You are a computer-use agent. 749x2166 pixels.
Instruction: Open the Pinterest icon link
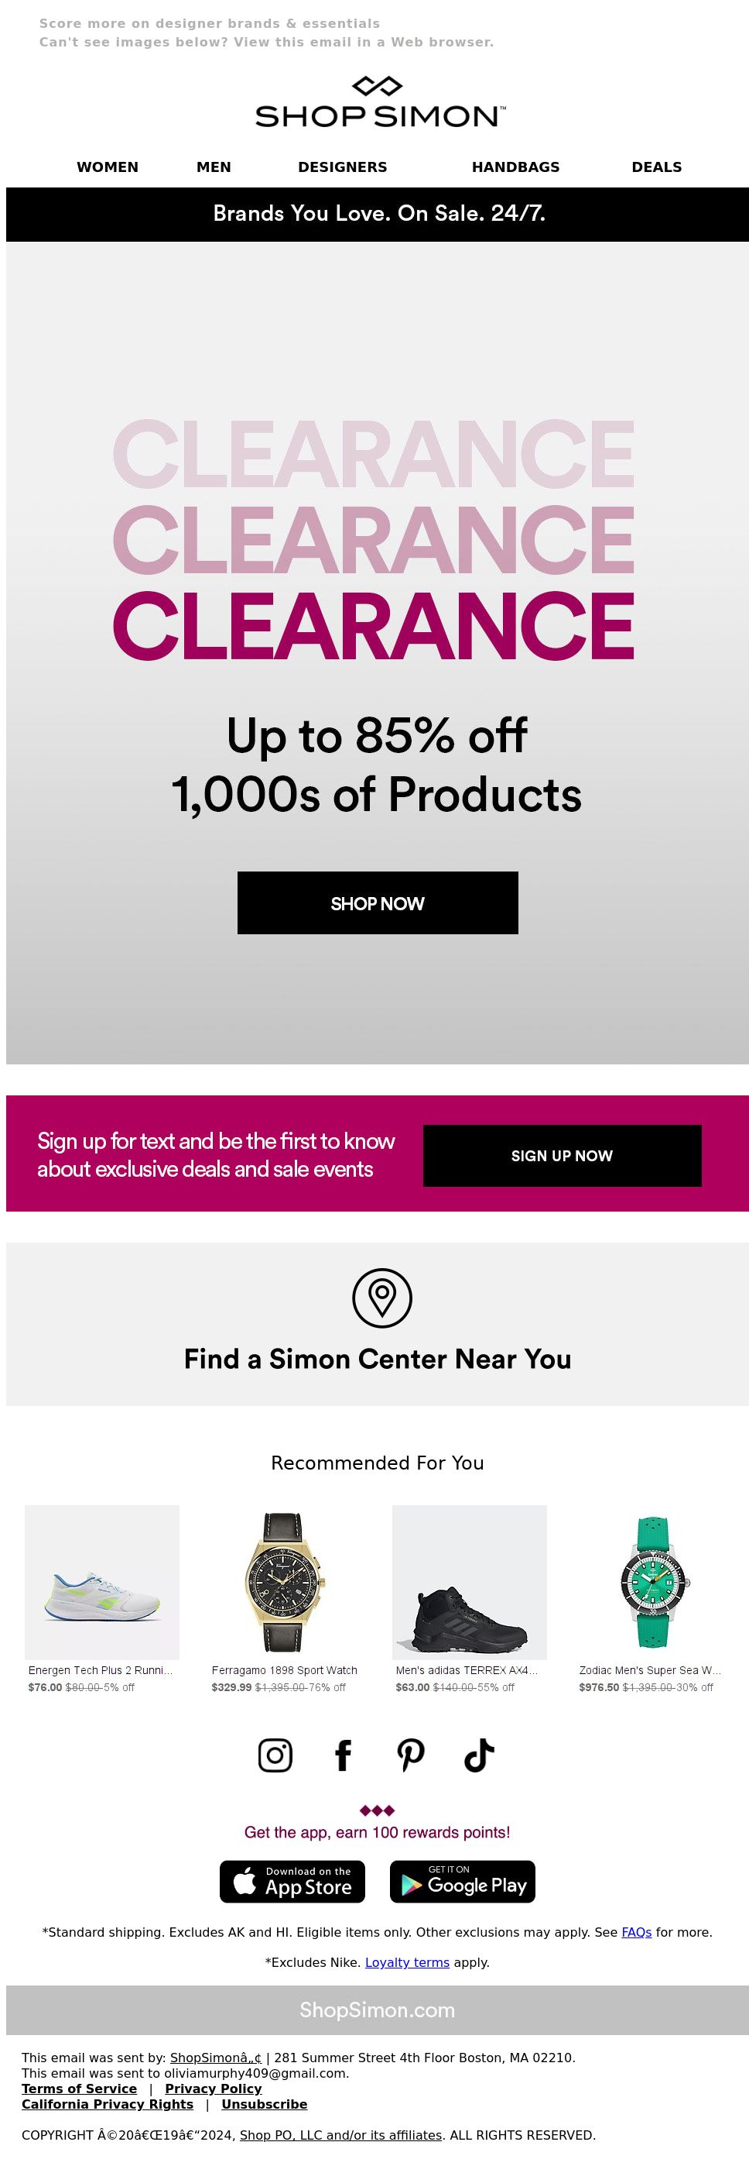pyautogui.click(x=411, y=1755)
